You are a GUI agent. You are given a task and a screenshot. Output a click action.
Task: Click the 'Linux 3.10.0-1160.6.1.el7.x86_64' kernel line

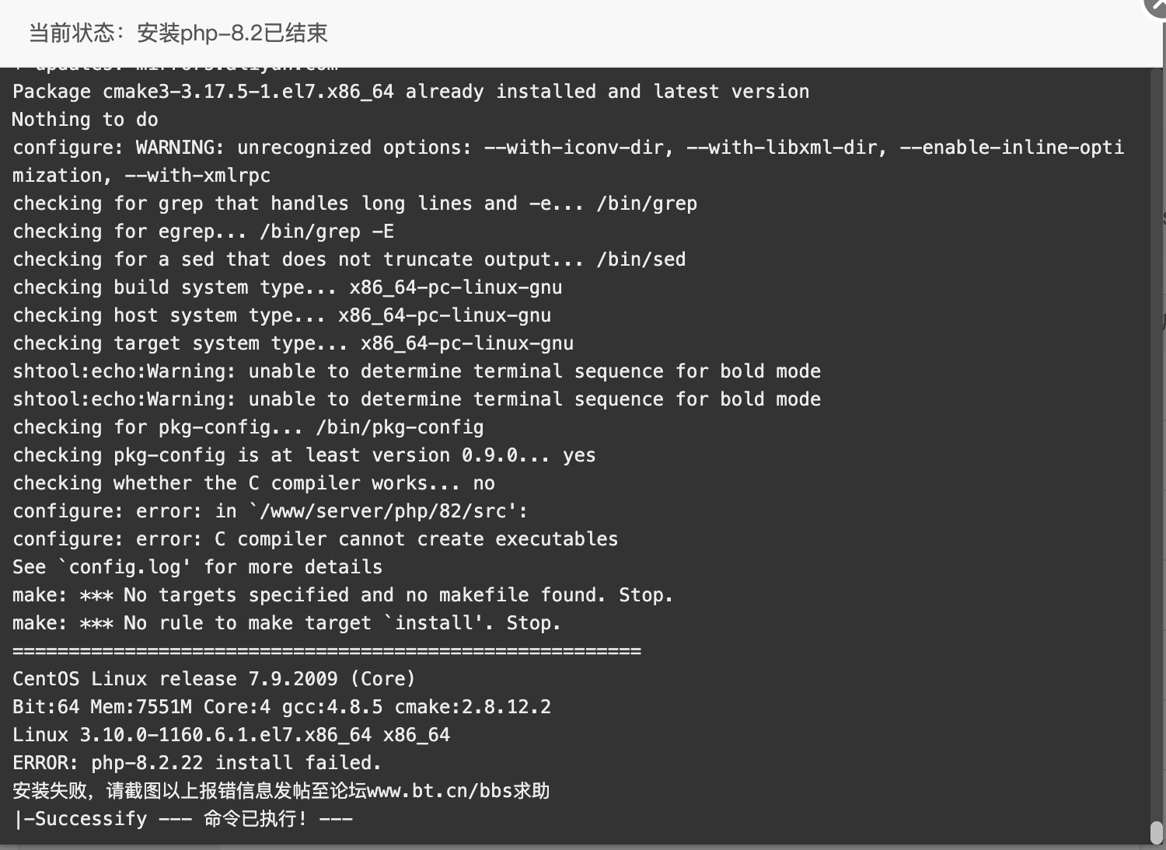point(231,735)
